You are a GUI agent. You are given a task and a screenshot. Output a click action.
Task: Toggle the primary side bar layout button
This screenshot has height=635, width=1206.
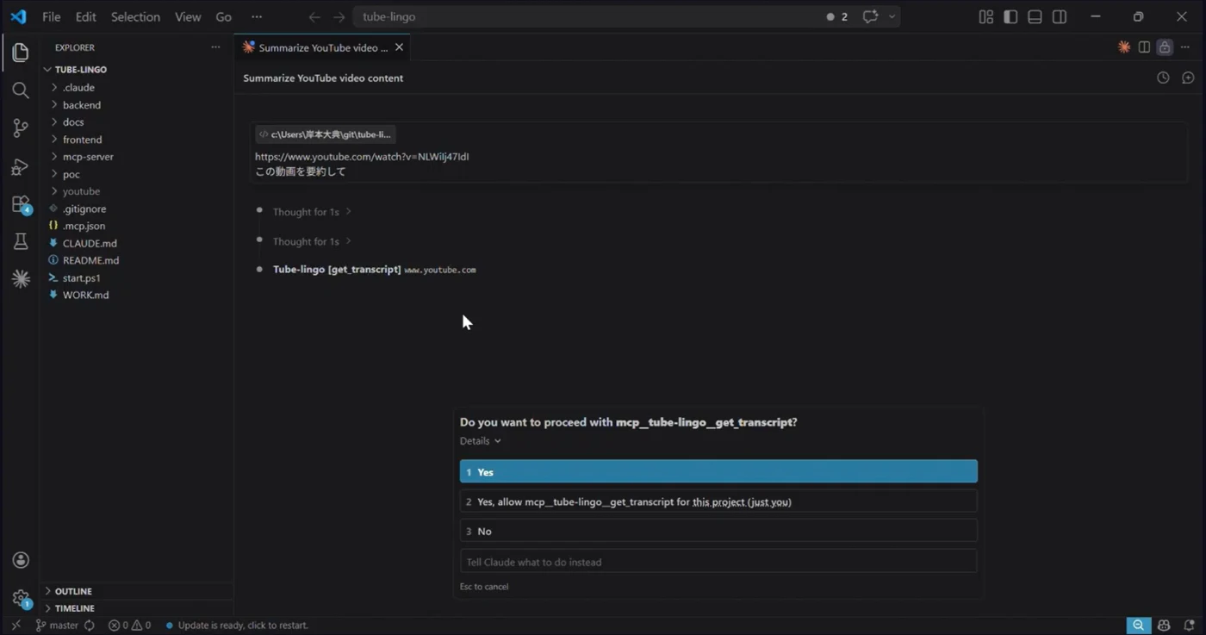1010,16
